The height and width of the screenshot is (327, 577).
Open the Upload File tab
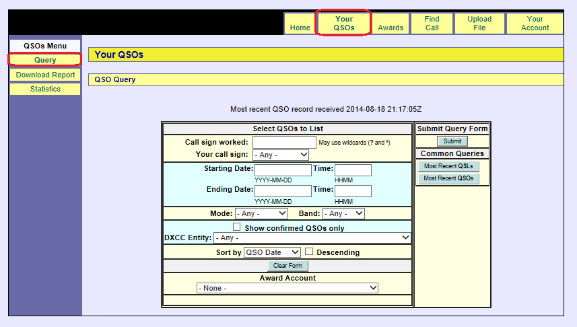[x=479, y=24]
